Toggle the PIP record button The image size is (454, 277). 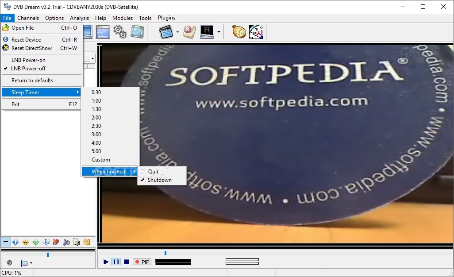coord(142,262)
